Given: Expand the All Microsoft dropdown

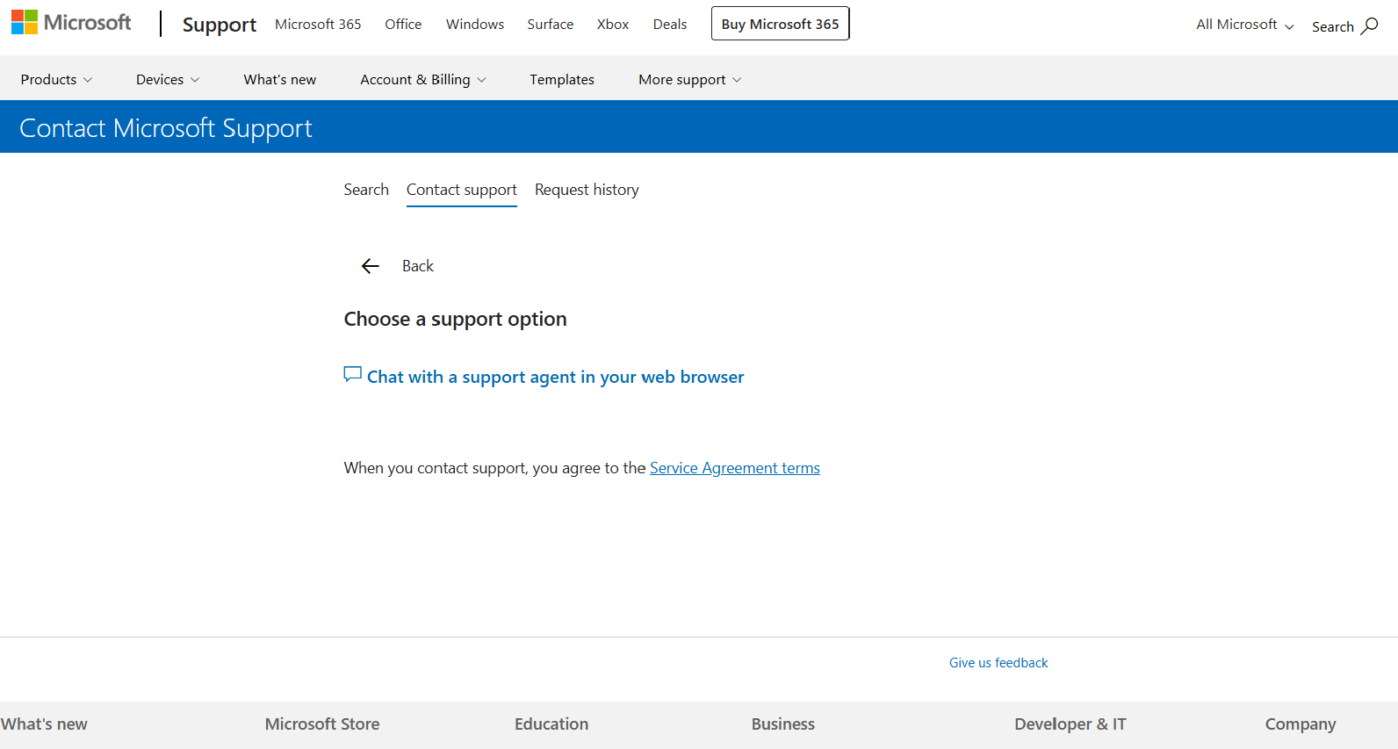Looking at the screenshot, I should click(1245, 25).
